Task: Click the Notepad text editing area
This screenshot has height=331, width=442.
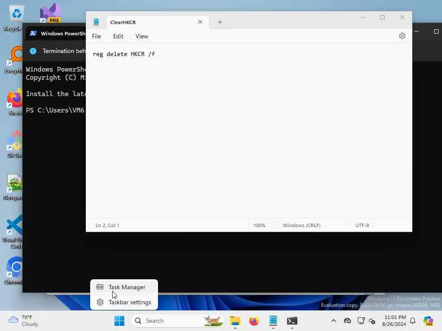Action: pyautogui.click(x=249, y=131)
